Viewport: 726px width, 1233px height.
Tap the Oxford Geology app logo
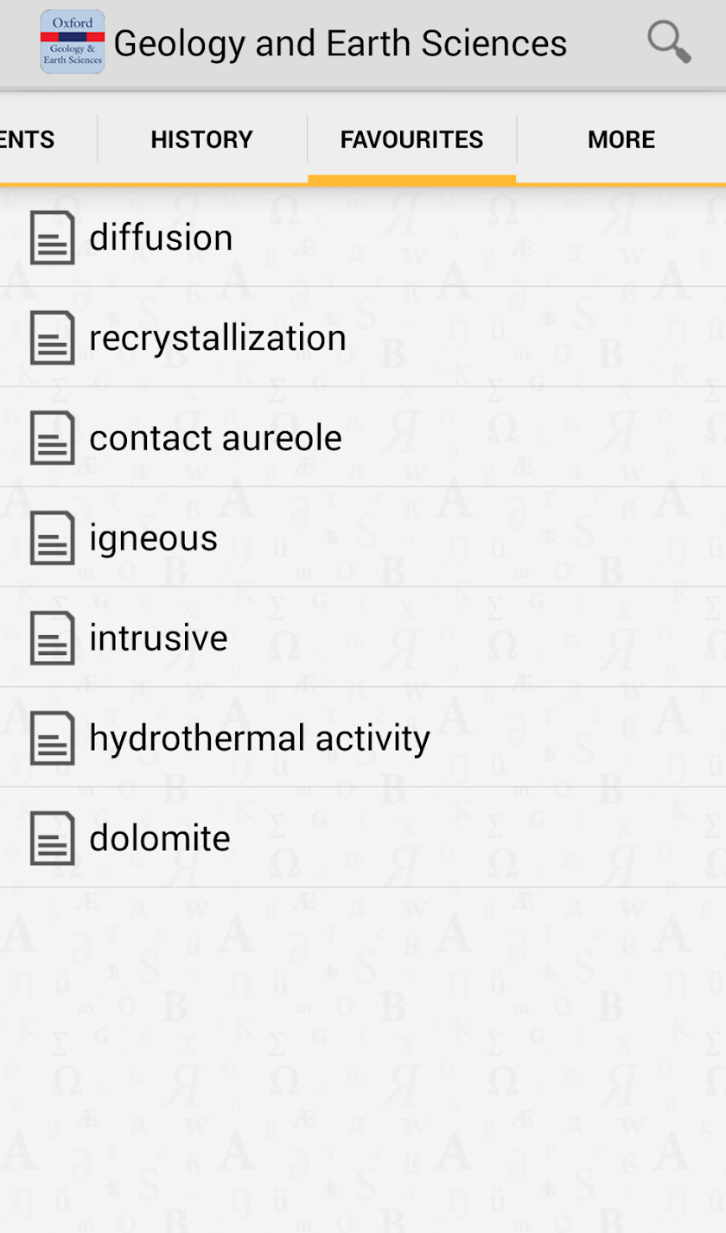pos(73,42)
